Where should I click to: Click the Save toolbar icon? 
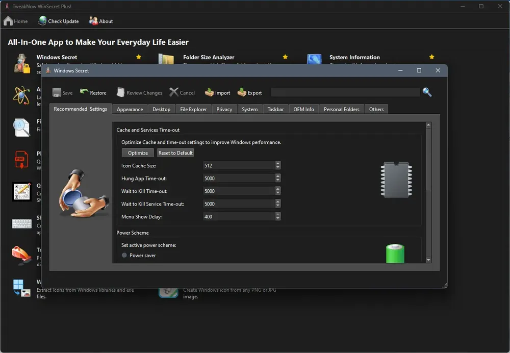click(x=57, y=93)
